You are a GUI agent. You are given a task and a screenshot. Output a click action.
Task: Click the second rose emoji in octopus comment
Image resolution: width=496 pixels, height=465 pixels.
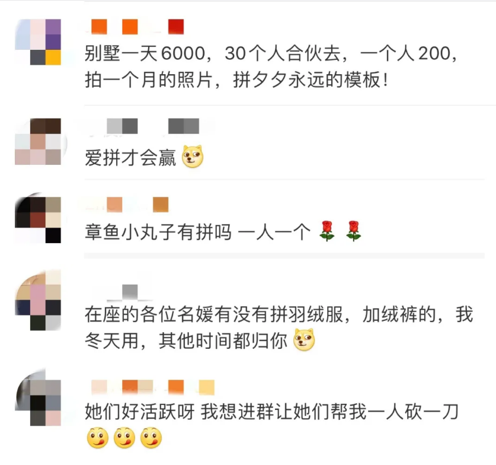pyautogui.click(x=354, y=231)
